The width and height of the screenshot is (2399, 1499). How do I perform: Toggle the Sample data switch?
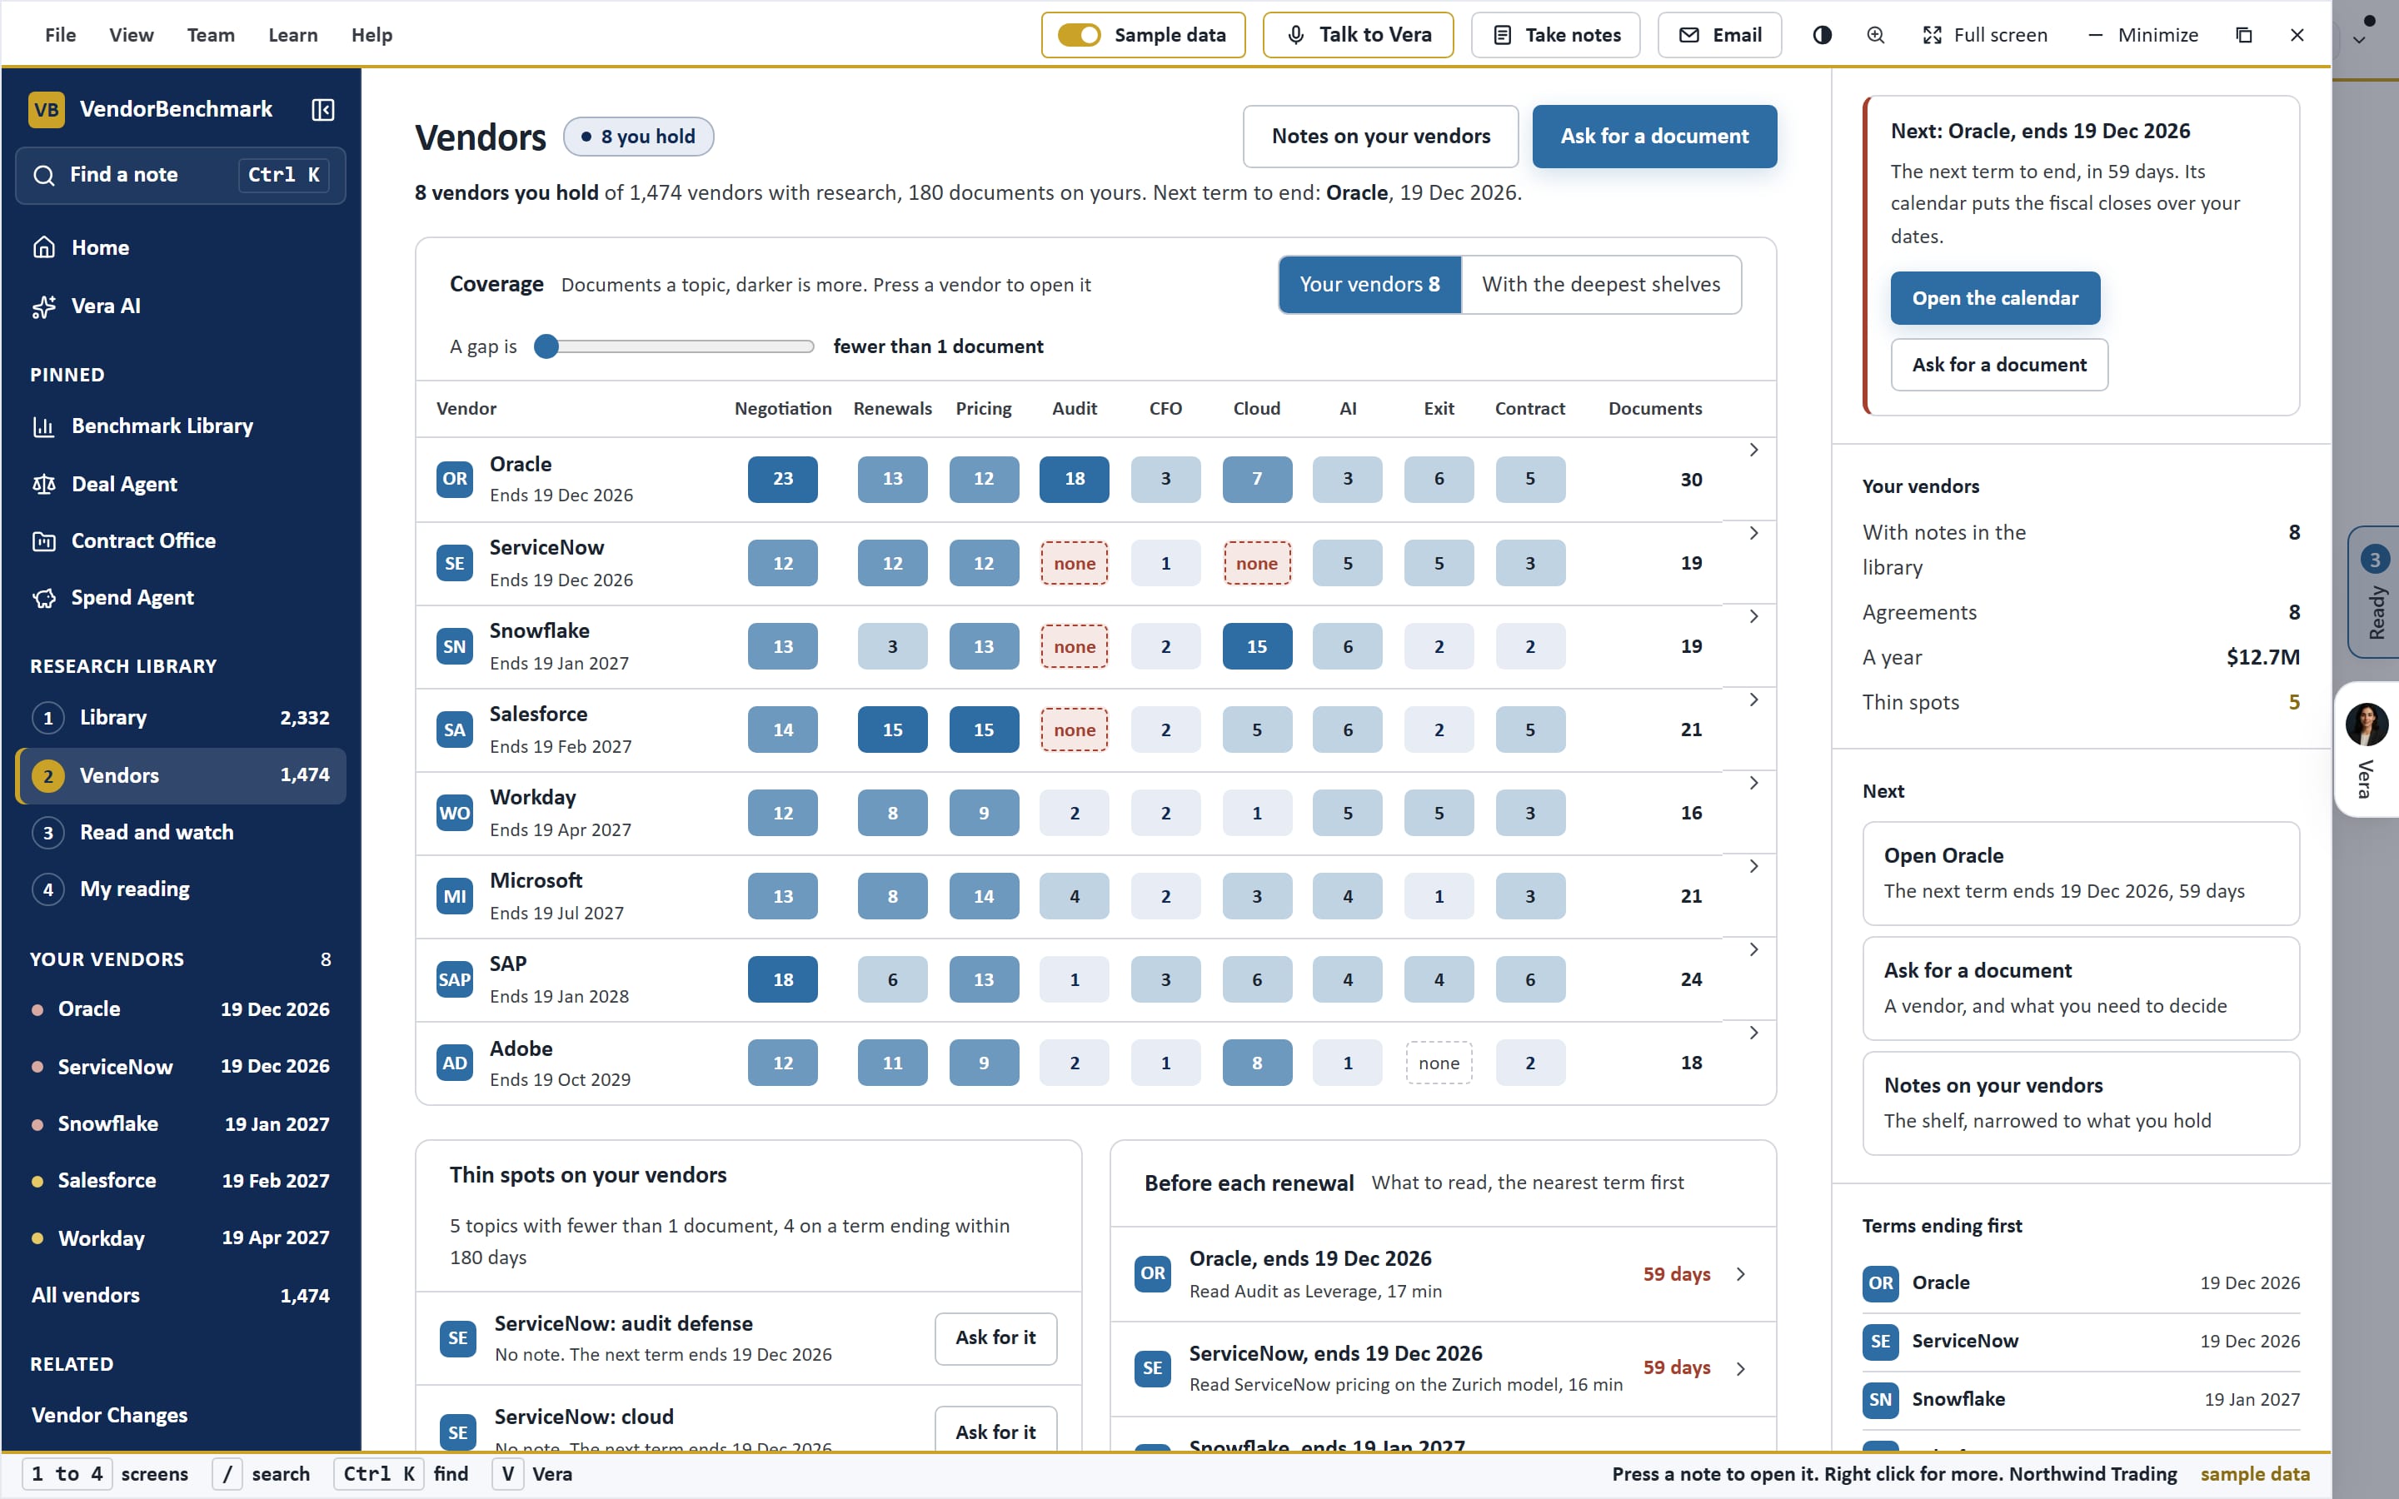(x=1079, y=35)
